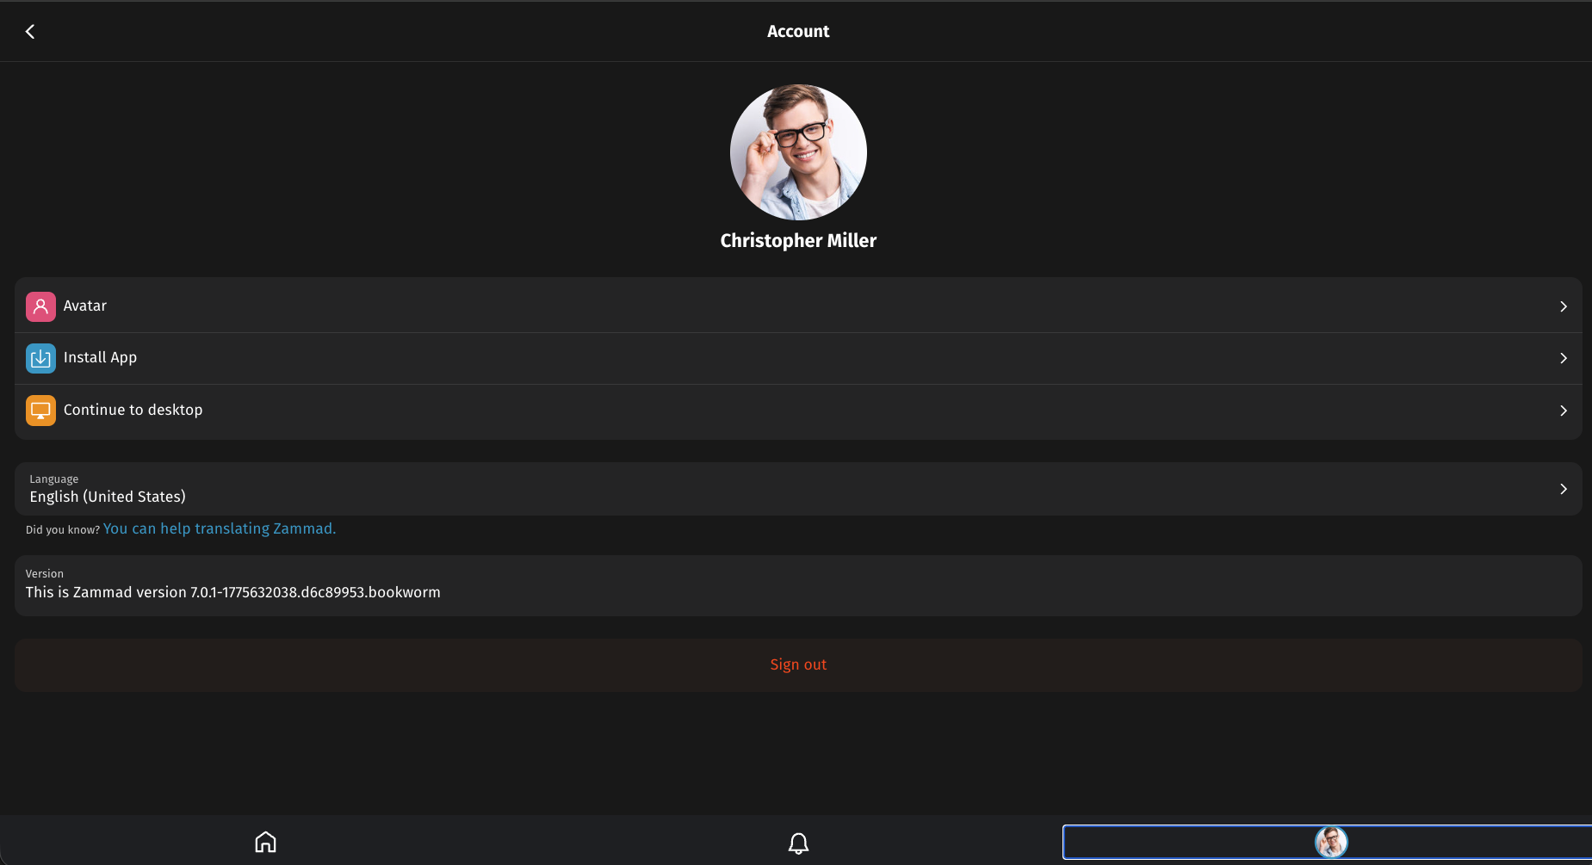Open the Avatar menu item label
1592x865 pixels.
point(85,306)
